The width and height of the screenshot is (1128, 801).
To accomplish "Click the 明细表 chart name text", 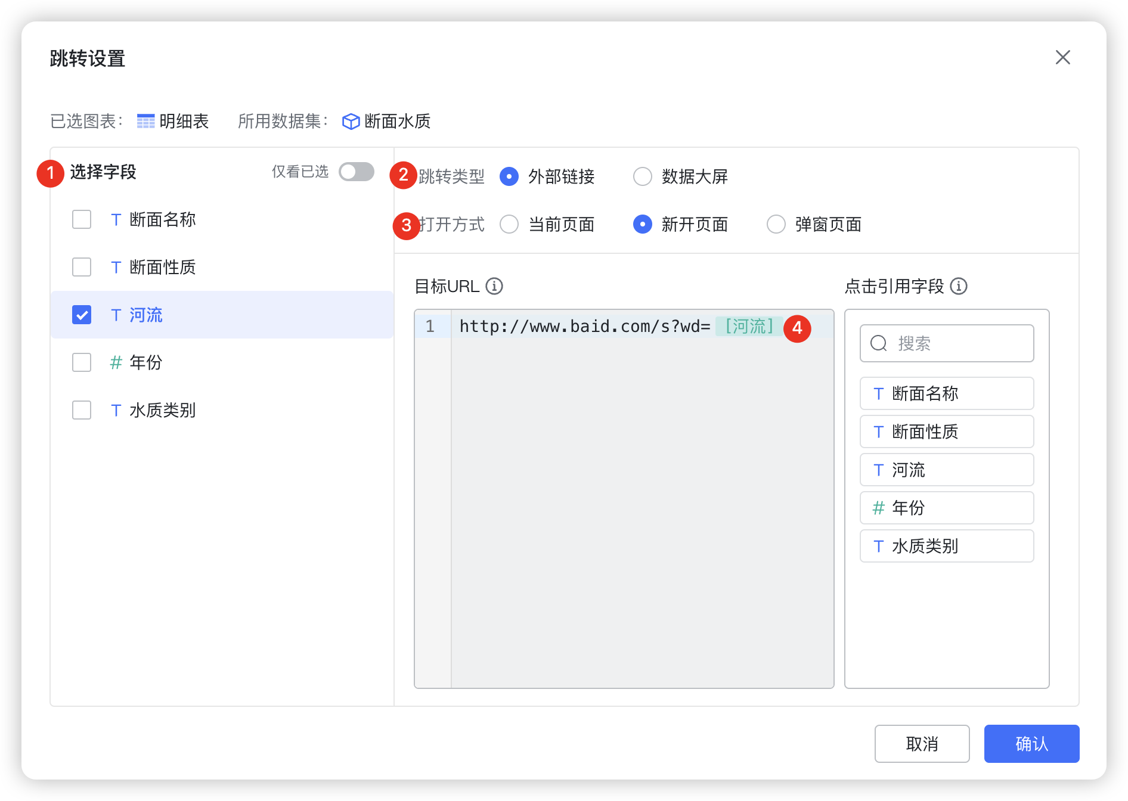I will [184, 121].
